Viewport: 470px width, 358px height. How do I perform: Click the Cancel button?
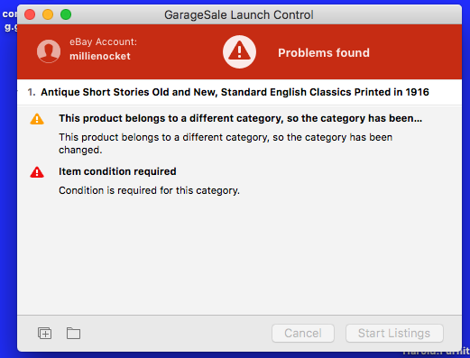(x=303, y=333)
